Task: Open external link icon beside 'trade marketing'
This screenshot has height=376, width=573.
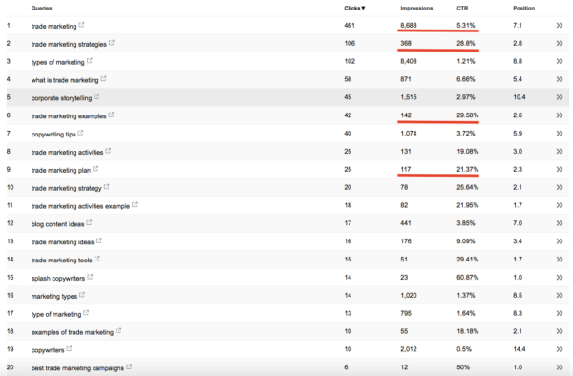Action: pos(81,25)
